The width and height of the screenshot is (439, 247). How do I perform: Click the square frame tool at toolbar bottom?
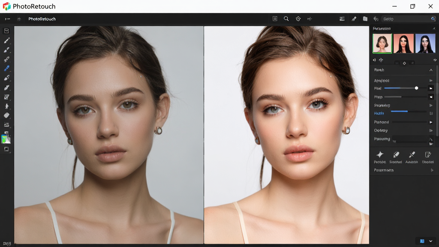click(6, 149)
